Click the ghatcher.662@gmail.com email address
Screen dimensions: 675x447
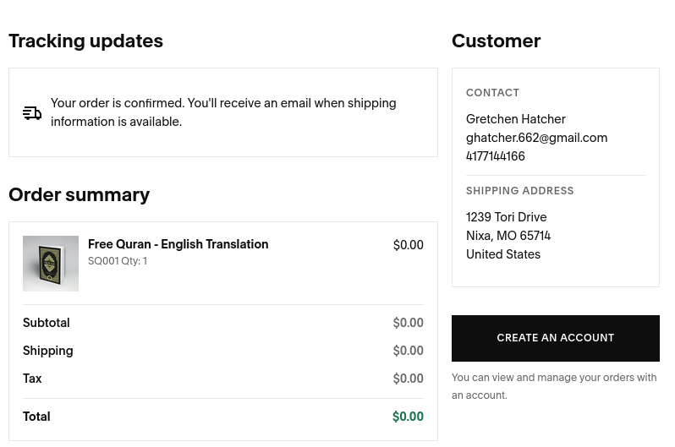click(536, 138)
